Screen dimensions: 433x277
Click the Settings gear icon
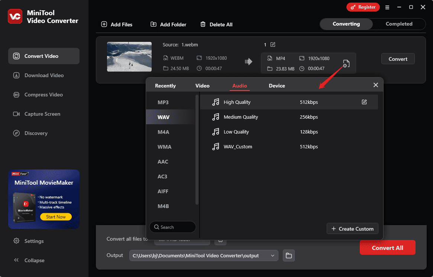click(17, 241)
